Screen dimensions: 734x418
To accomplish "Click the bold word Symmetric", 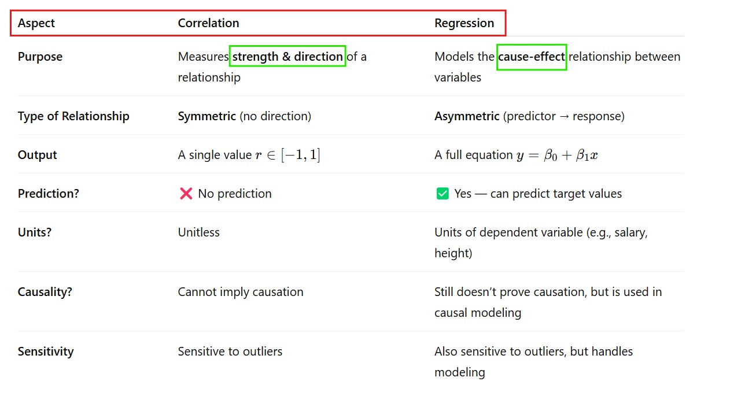I will pyautogui.click(x=206, y=116).
